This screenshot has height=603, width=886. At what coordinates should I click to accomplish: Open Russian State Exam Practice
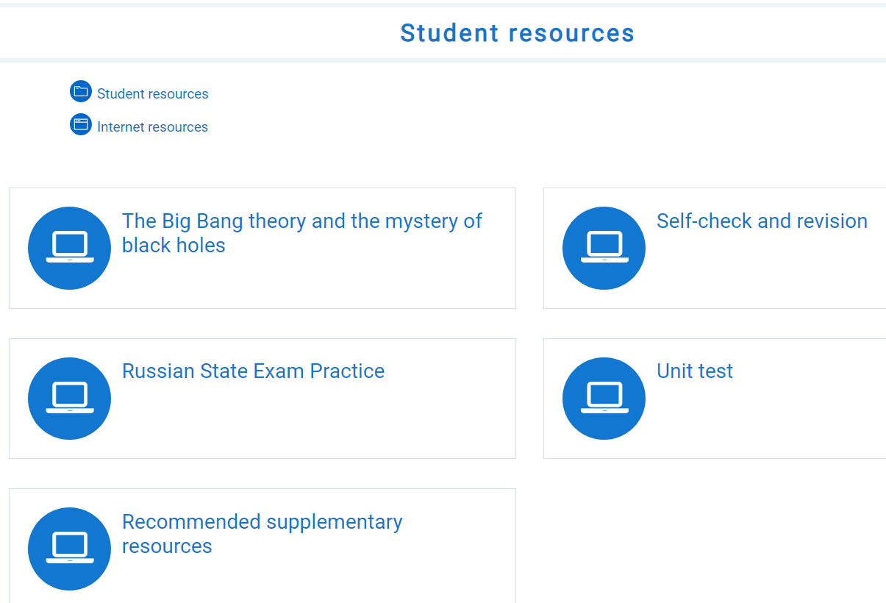(x=253, y=371)
